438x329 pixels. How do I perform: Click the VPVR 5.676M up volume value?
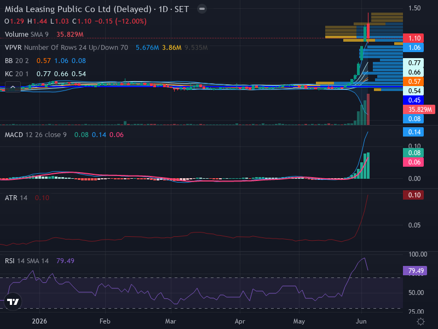coord(147,48)
